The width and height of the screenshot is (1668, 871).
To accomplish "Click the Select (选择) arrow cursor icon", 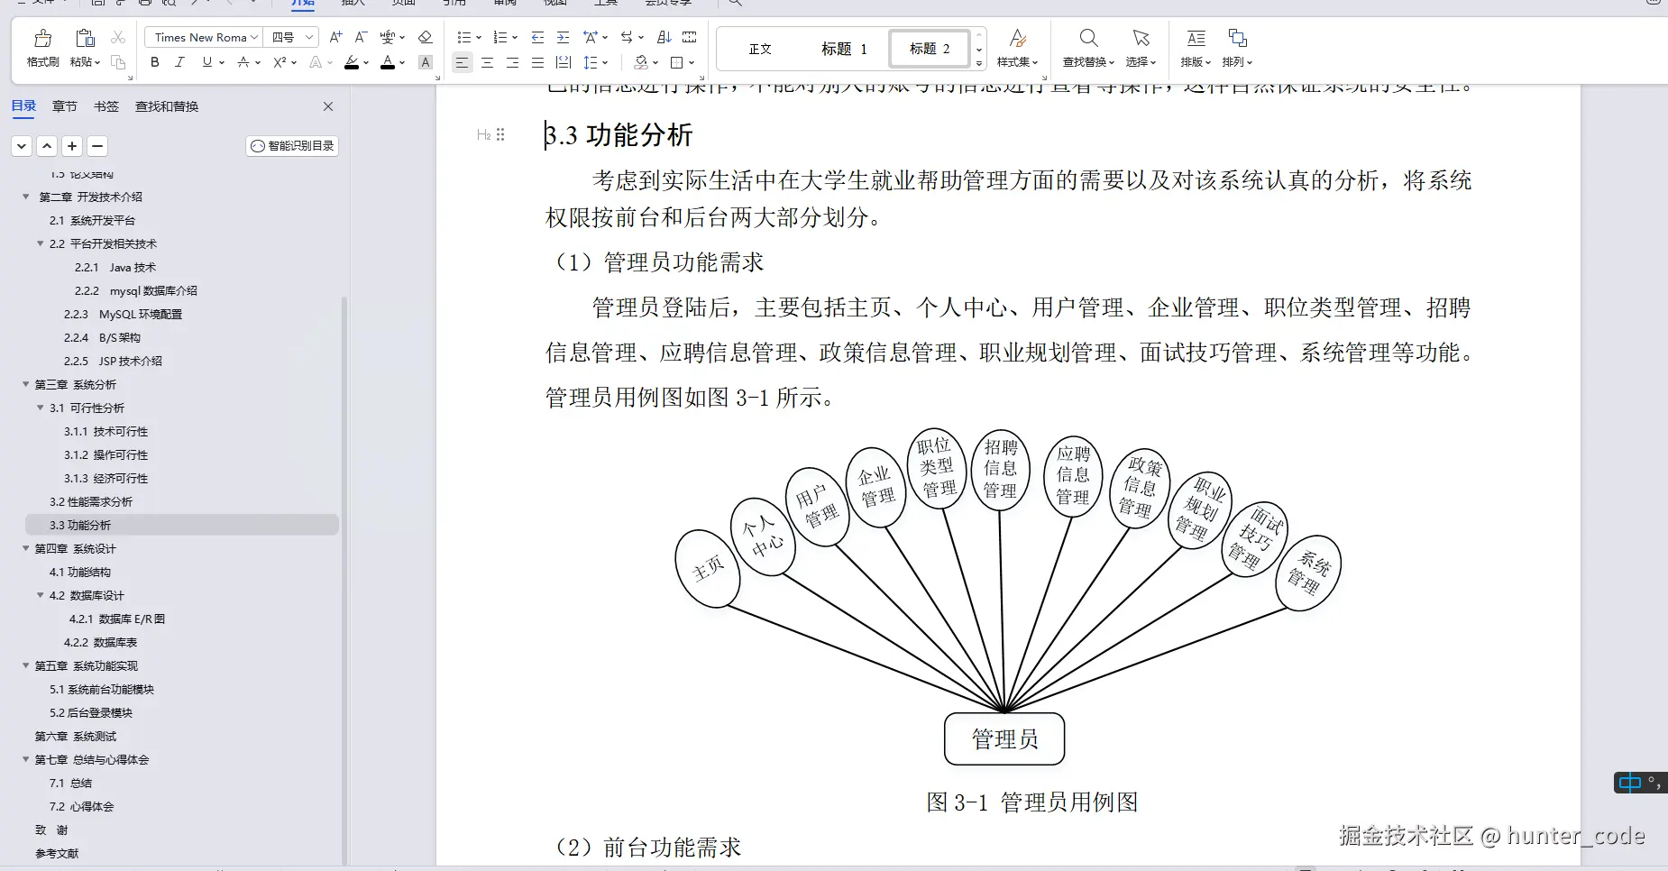I will [1141, 38].
